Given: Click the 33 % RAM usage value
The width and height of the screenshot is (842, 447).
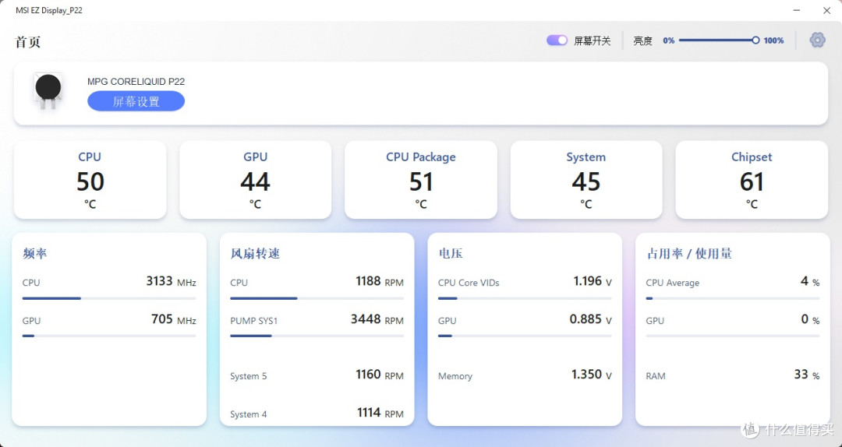Looking at the screenshot, I should tap(807, 375).
